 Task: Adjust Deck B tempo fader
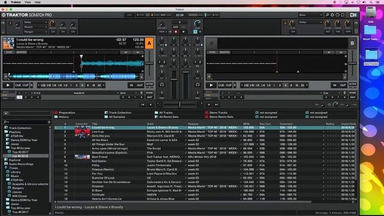[x=353, y=63]
